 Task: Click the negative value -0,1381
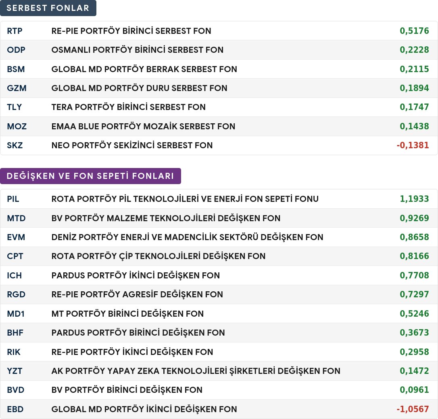(x=413, y=145)
